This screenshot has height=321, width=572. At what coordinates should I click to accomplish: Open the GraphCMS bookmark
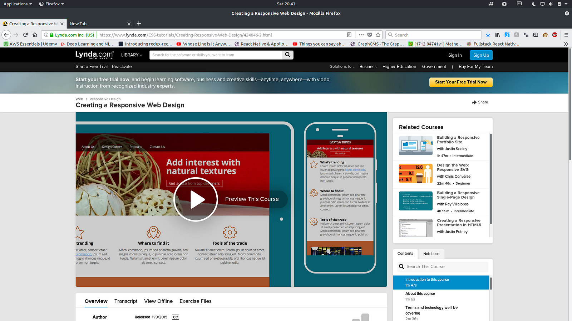(377, 44)
